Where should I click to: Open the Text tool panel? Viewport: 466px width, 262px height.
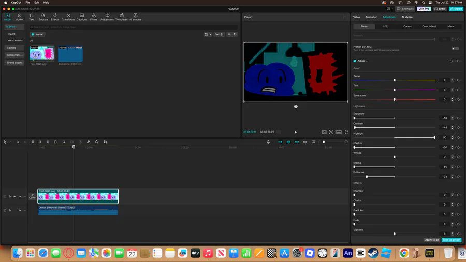31,17
